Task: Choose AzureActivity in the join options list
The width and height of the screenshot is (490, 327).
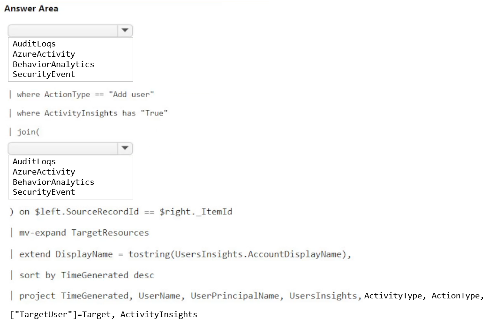Action: tap(44, 172)
